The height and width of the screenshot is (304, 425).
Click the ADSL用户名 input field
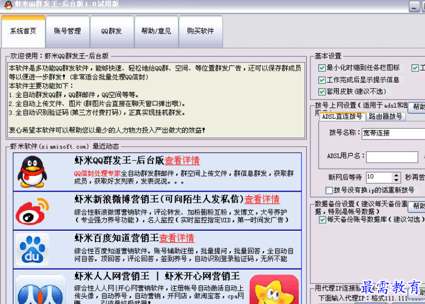point(392,157)
